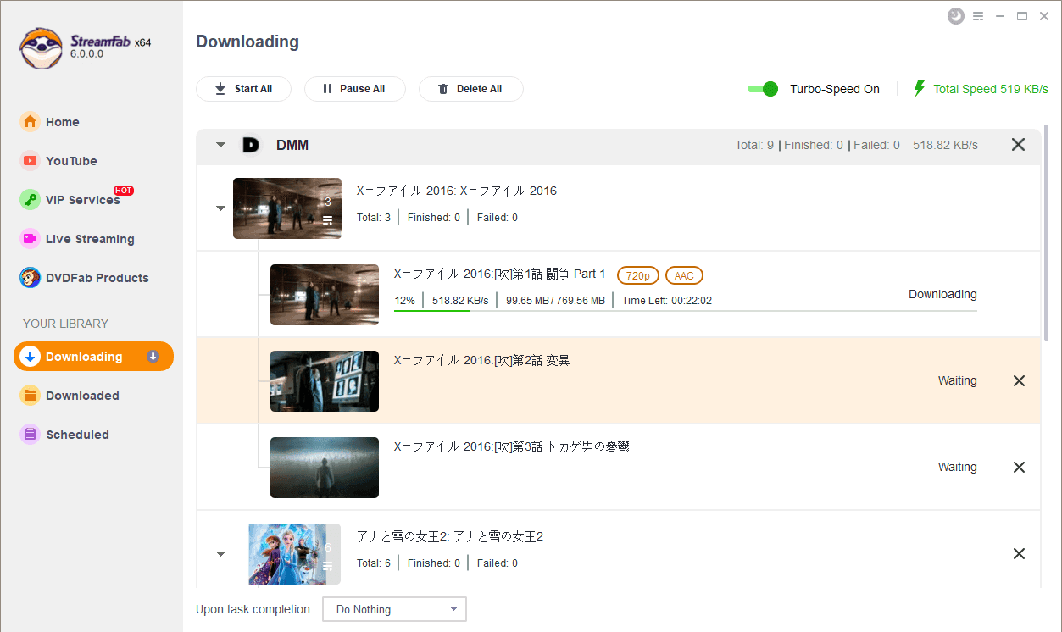
Task: Open the hamburger menu in title bar
Action: point(978,16)
